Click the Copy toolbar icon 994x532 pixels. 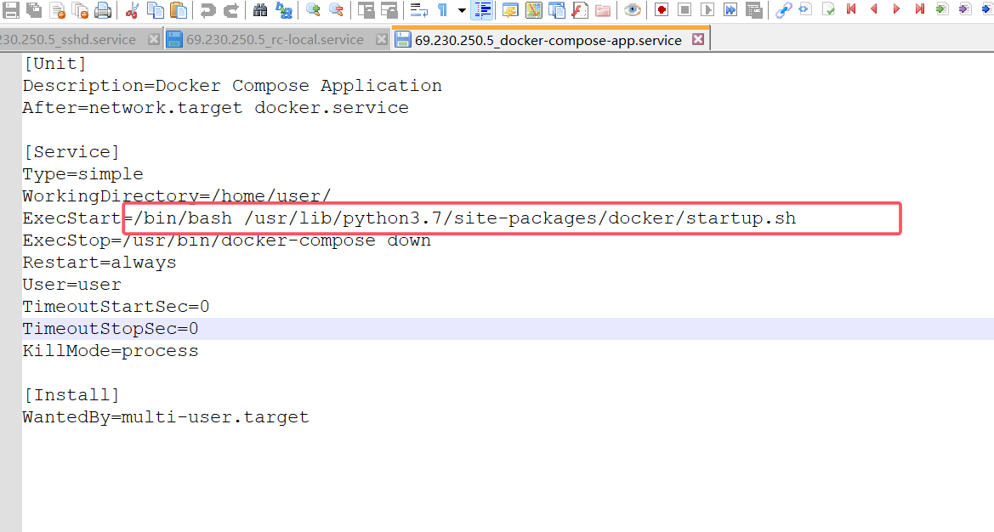tap(156, 9)
